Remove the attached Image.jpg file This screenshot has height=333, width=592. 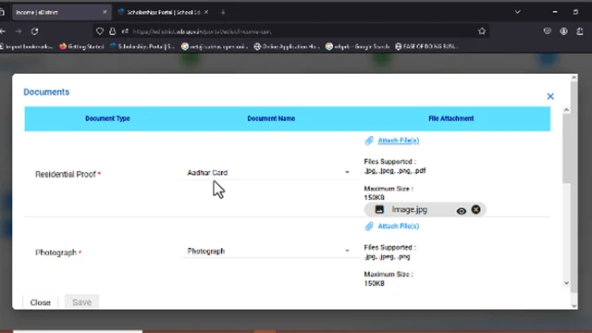point(475,210)
